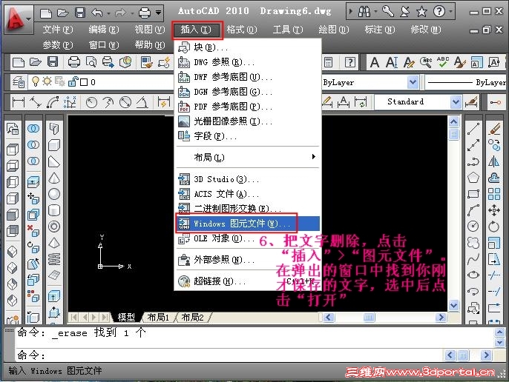Click in the command line input field
The height and width of the screenshot is (382, 509).
point(229,355)
